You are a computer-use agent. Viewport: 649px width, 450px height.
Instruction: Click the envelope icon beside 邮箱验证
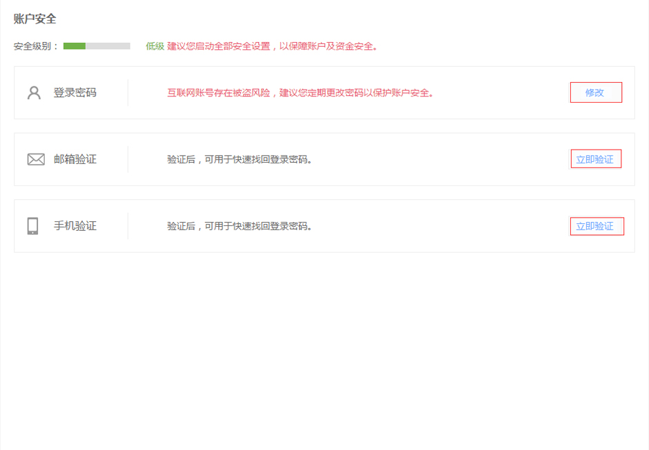point(36,159)
